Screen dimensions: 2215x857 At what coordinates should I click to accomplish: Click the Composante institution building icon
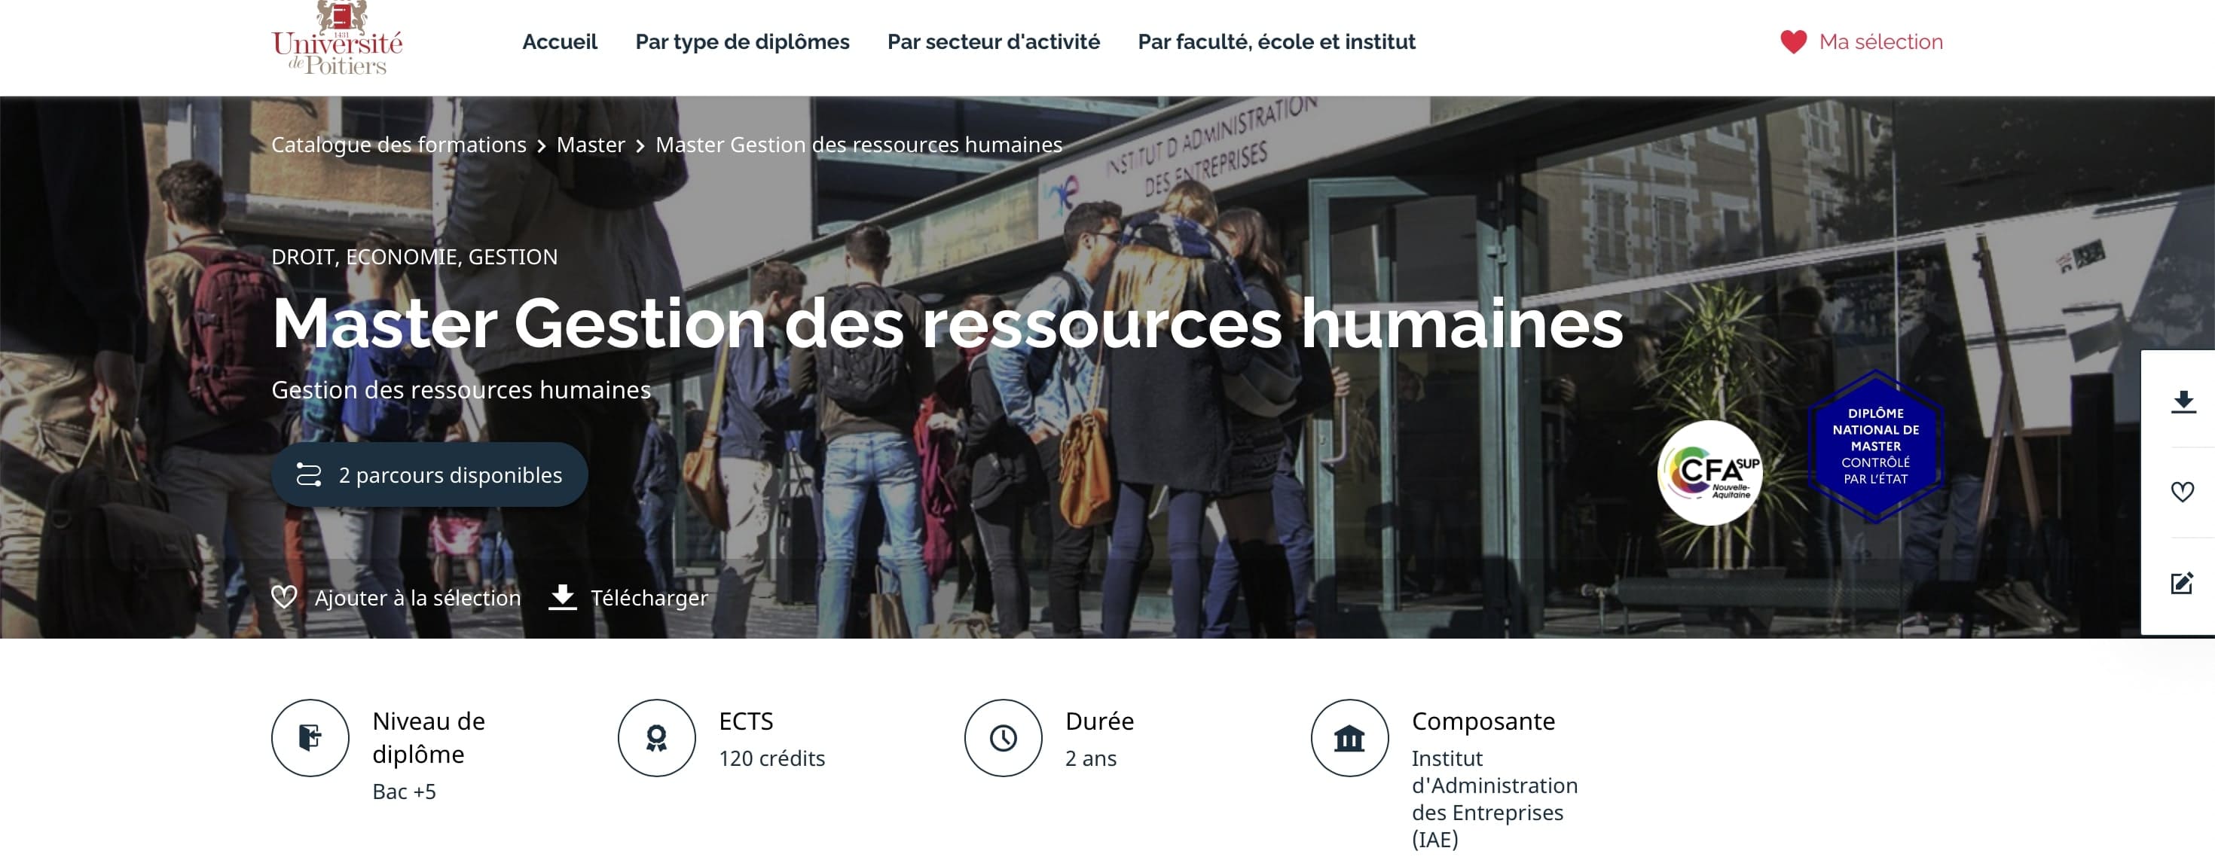point(1350,737)
